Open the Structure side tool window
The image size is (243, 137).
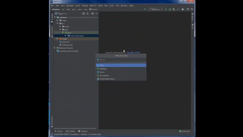tap(52, 32)
